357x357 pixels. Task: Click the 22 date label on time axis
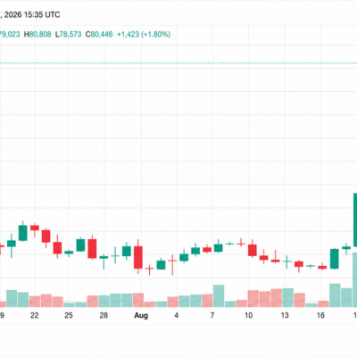pyautogui.click(x=35, y=315)
